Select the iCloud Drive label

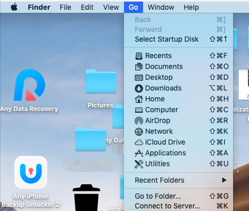(165, 142)
